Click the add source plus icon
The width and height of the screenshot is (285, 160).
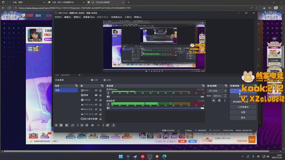click(82, 125)
